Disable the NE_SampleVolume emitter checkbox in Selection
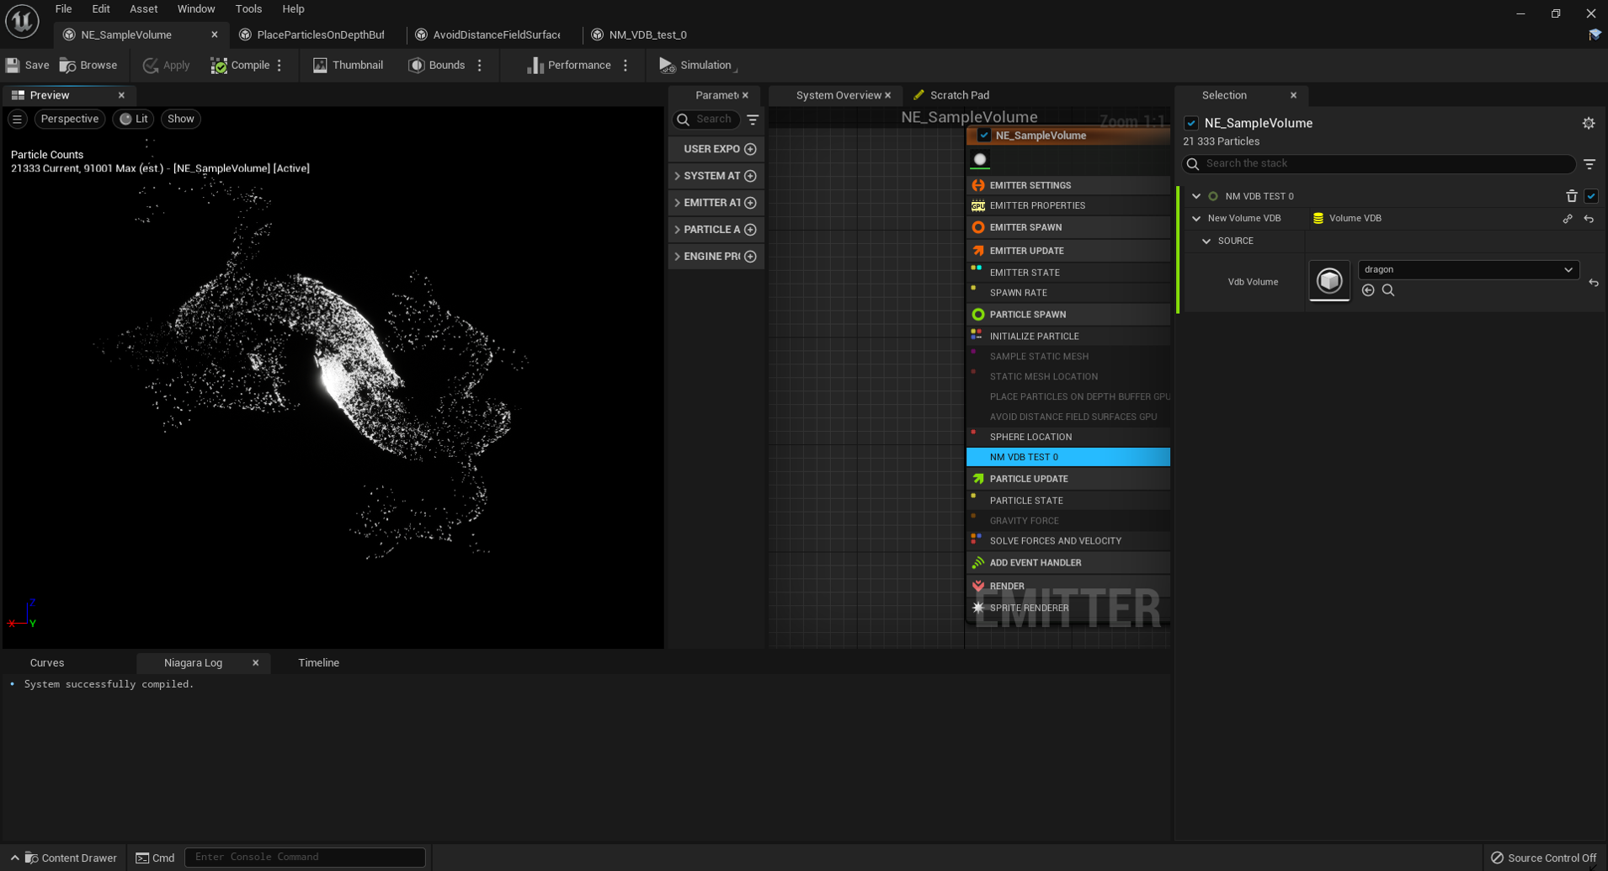This screenshot has height=871, width=1608. (1191, 123)
